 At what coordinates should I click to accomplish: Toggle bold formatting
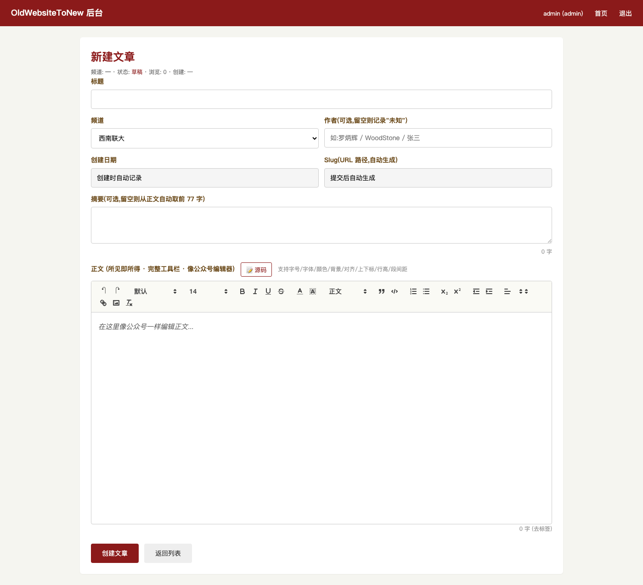coord(243,291)
